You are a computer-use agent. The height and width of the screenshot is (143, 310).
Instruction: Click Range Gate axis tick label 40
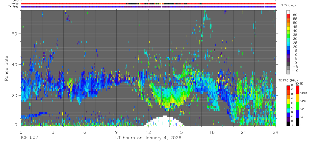tap(15, 65)
